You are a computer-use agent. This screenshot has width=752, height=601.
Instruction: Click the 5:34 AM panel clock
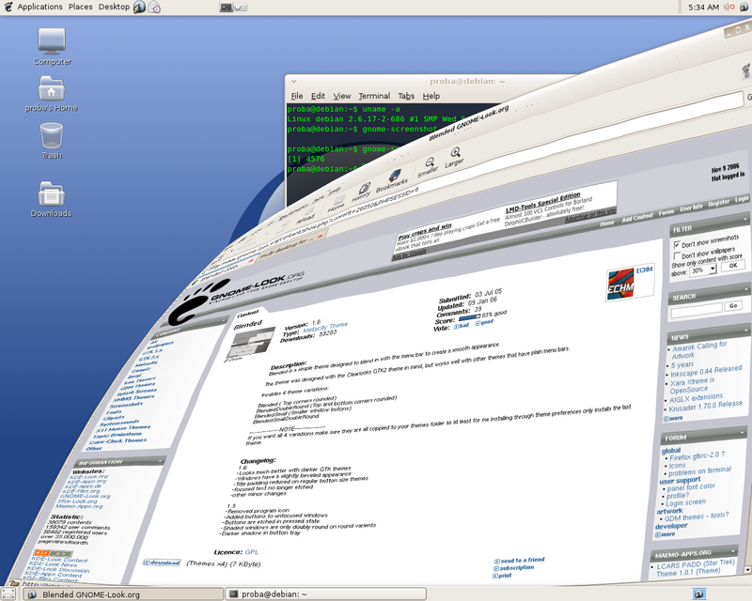[x=703, y=8]
